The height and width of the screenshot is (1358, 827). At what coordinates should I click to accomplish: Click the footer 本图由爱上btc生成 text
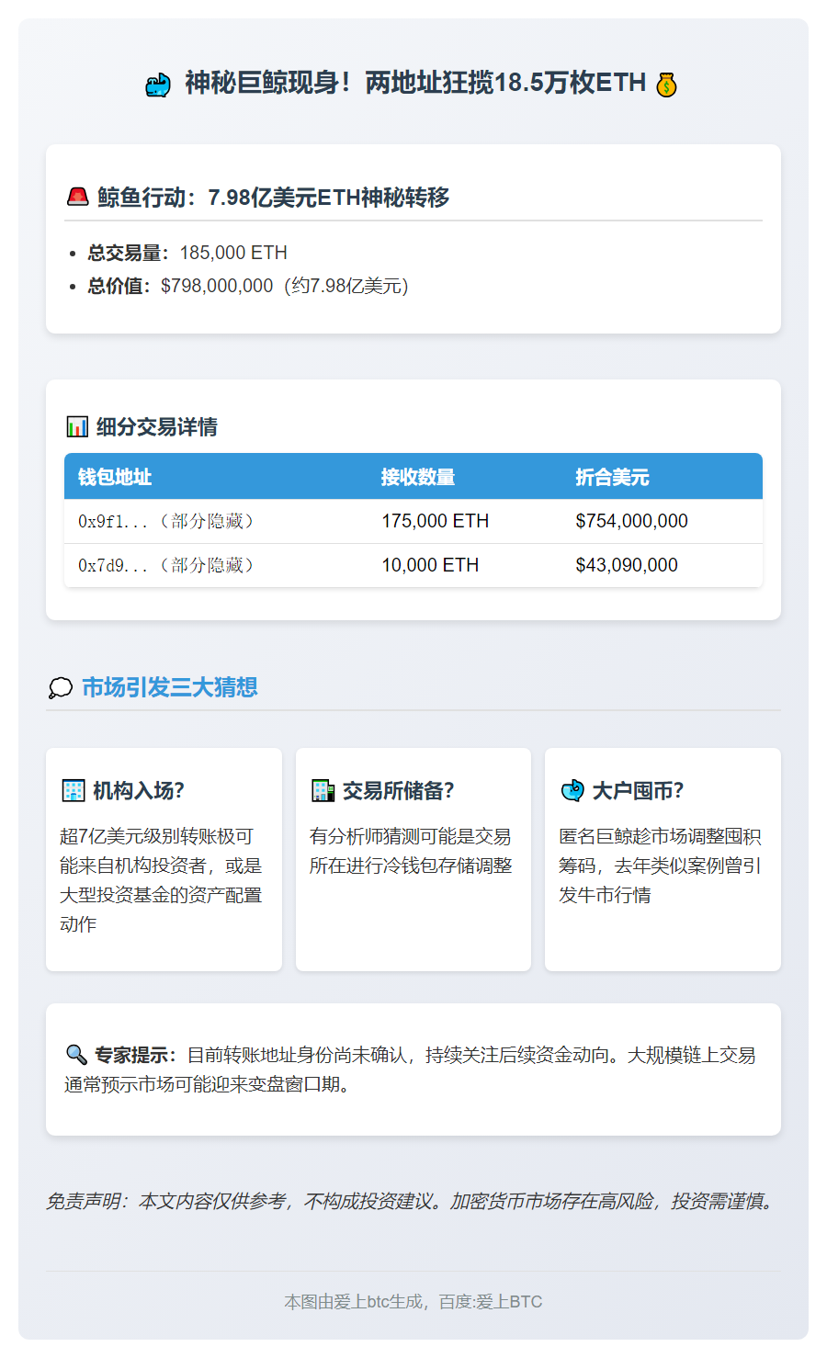pos(413,1302)
